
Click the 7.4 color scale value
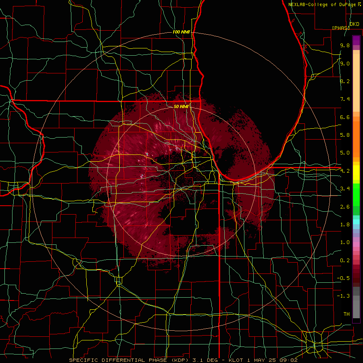click(x=345, y=99)
